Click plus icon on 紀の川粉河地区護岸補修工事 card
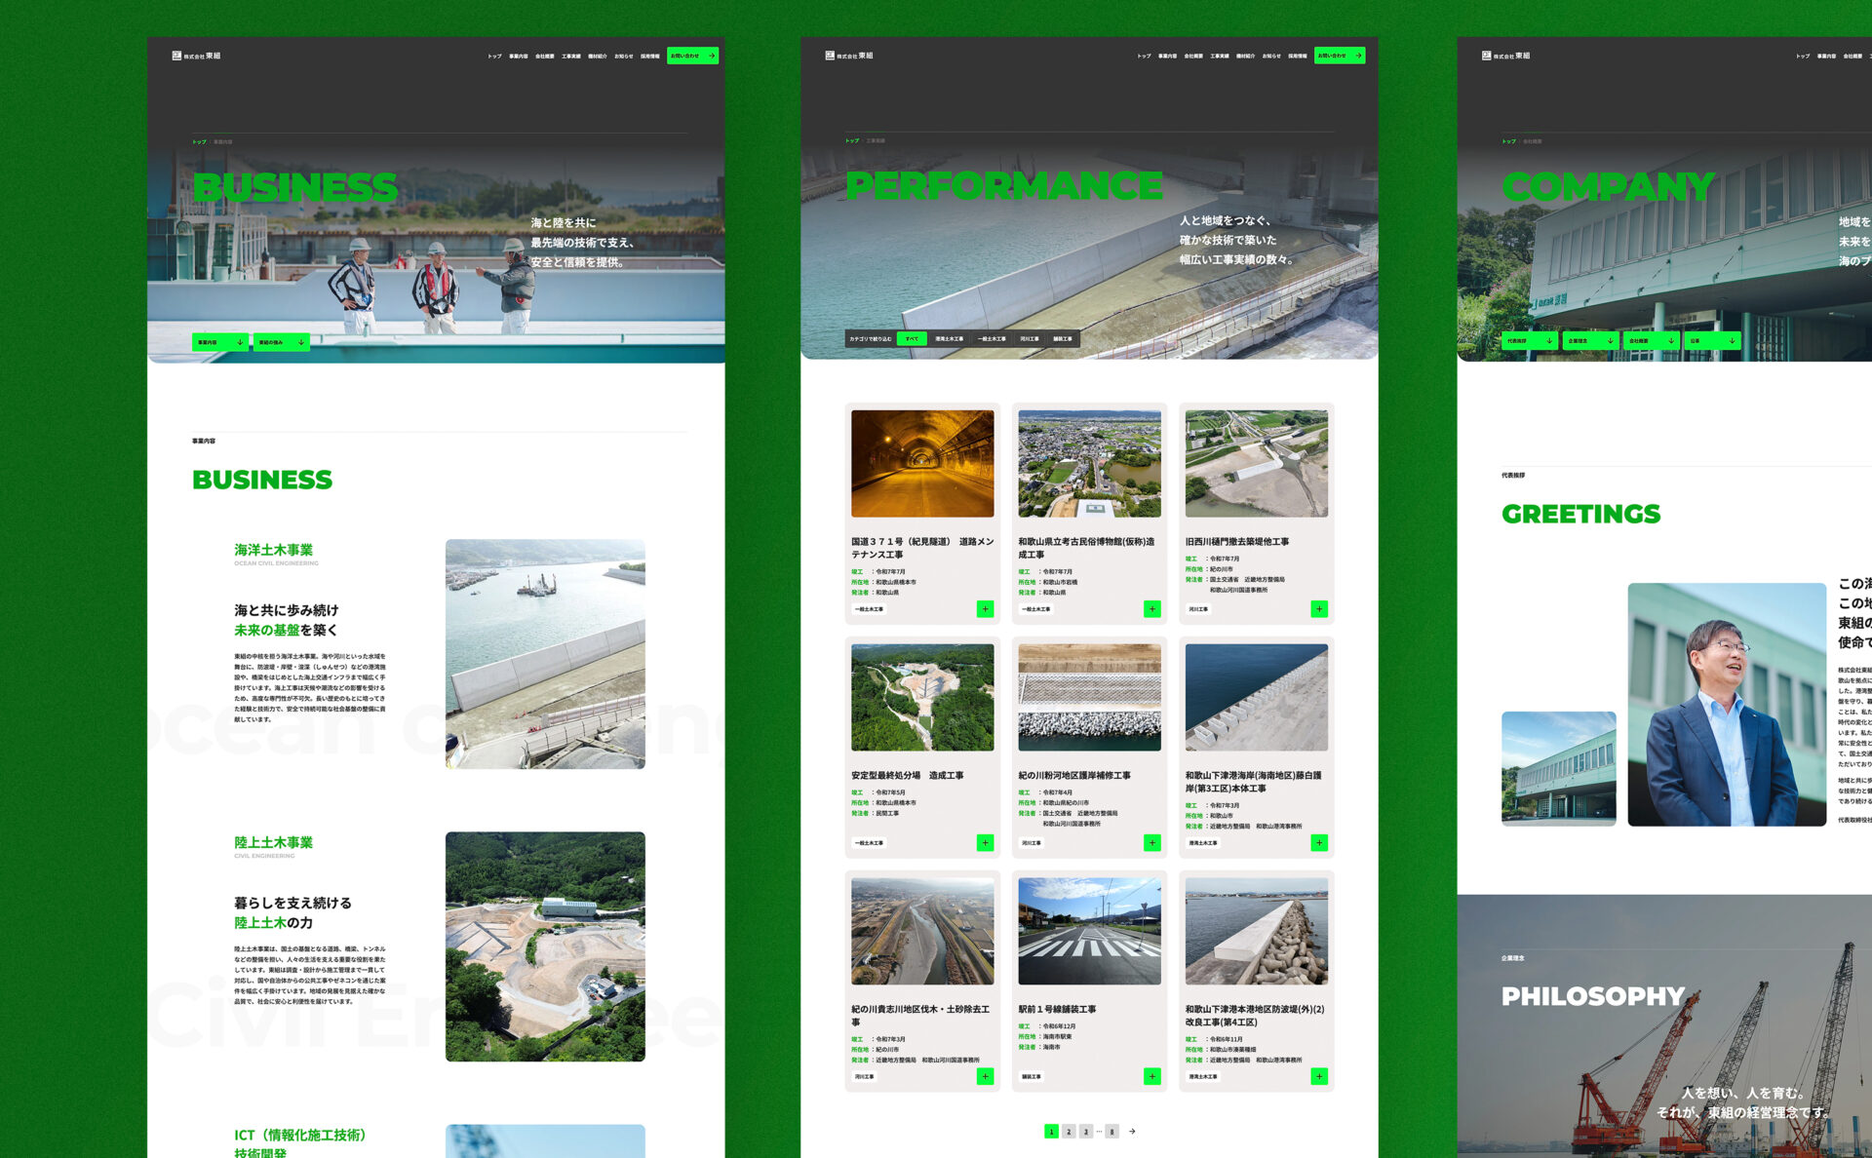The width and height of the screenshot is (1872, 1158). [x=1151, y=843]
